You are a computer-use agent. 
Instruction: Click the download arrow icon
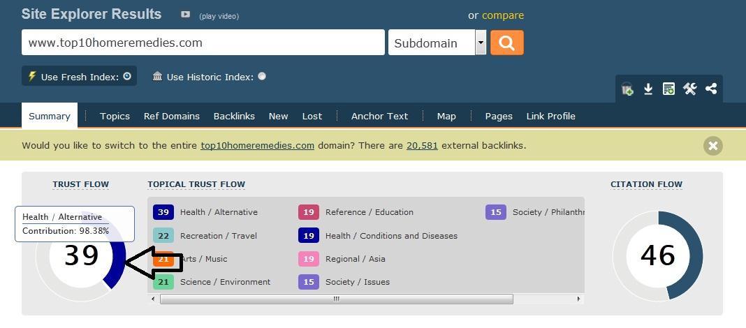pos(648,89)
